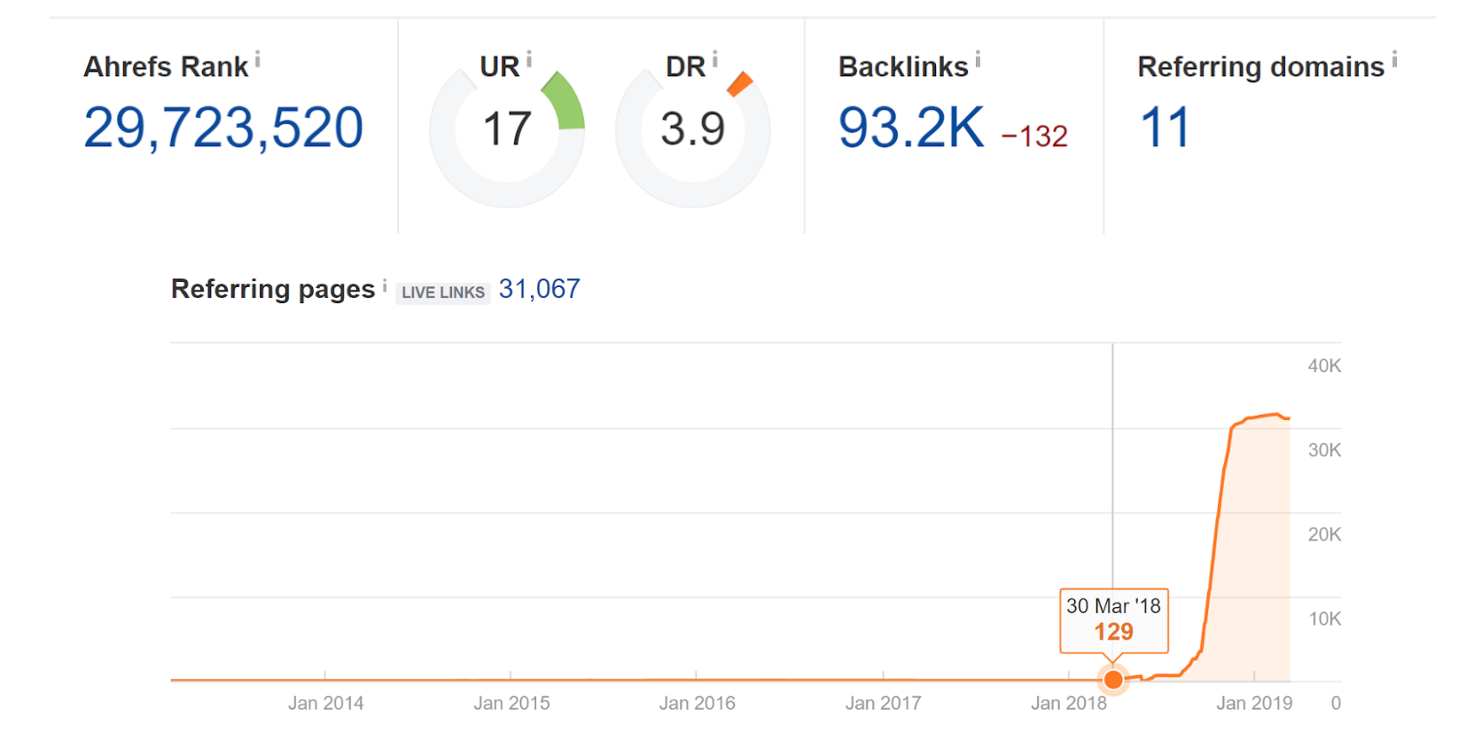
Task: Click the -132 backlinks change value
Action: point(1034,136)
